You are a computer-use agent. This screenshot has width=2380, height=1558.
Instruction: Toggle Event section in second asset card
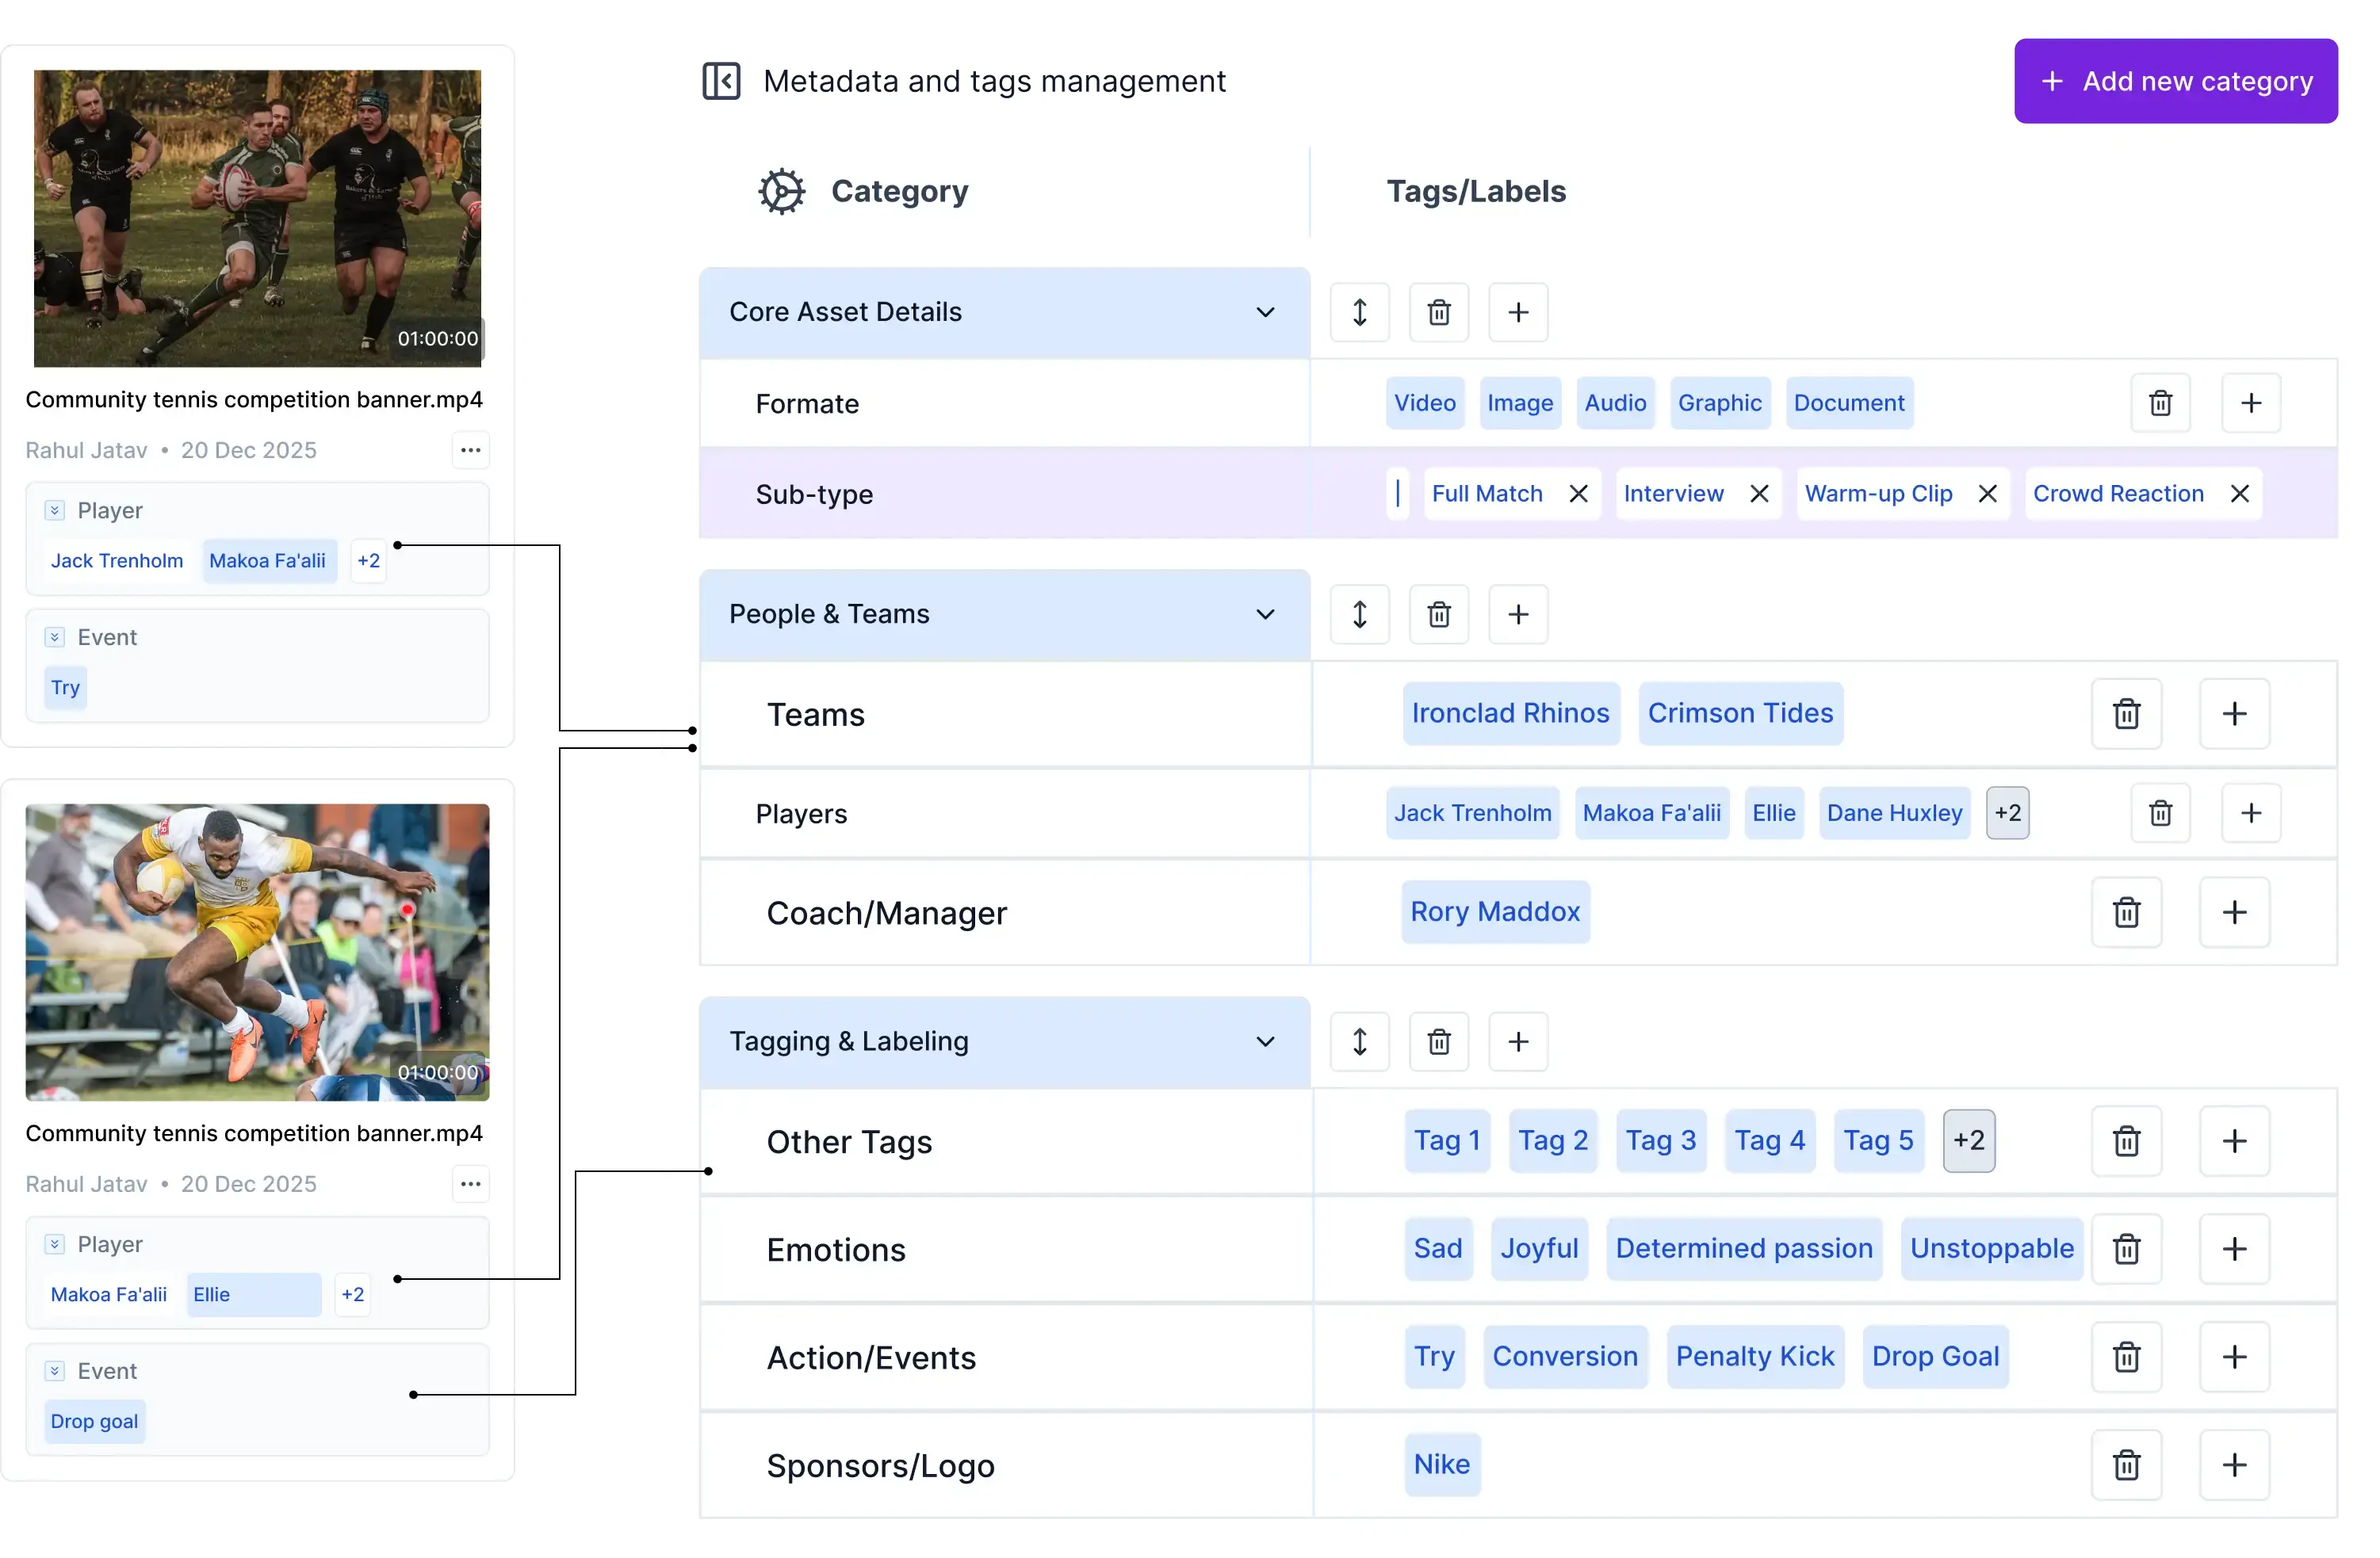(x=55, y=1371)
